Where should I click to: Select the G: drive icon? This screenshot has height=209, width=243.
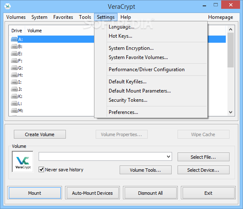[14, 68]
